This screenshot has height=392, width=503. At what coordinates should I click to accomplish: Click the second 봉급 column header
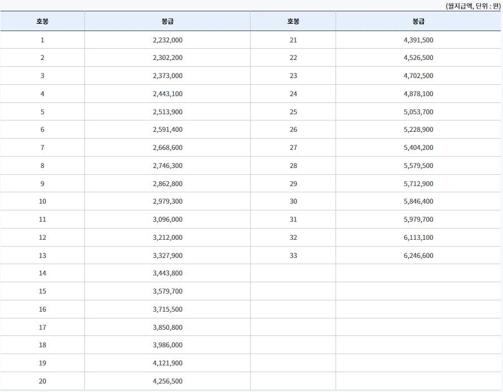click(418, 21)
